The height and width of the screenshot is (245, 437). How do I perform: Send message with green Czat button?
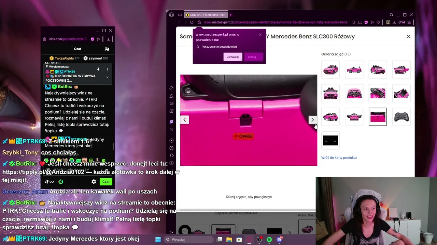tap(106, 182)
